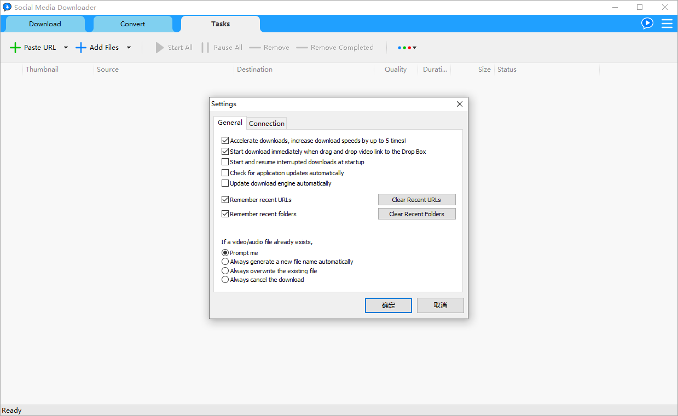This screenshot has height=416, width=678.
Task: Switch to the Download tab
Action: 45,24
